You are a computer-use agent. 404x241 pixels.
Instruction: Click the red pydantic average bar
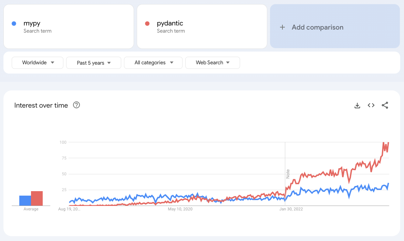[x=37, y=198]
